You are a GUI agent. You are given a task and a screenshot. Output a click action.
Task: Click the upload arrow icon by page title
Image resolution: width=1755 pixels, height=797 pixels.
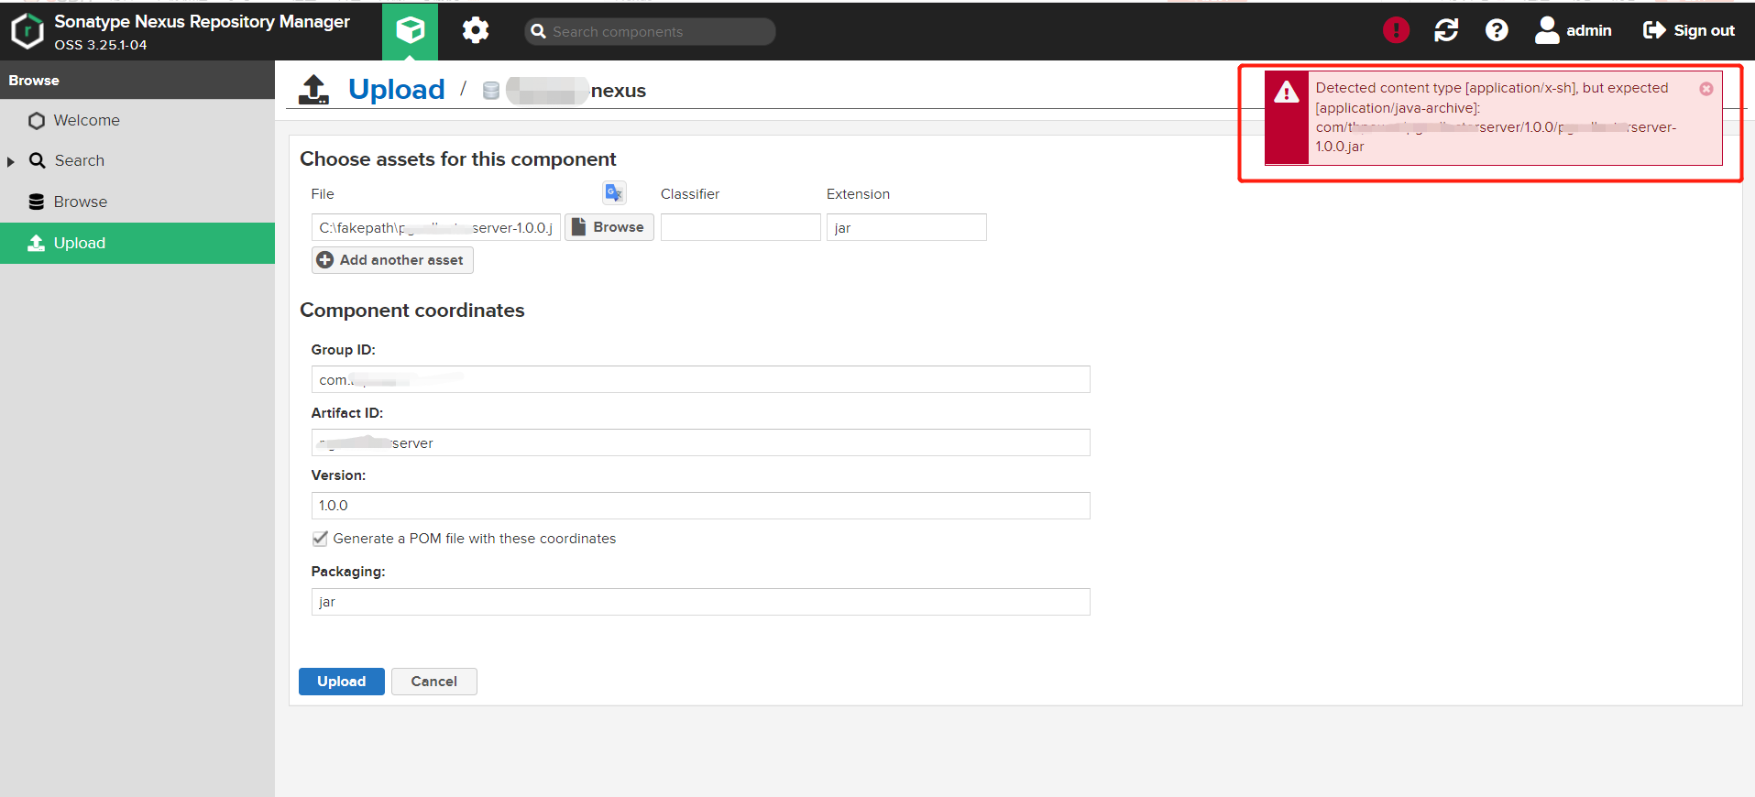[x=313, y=90]
